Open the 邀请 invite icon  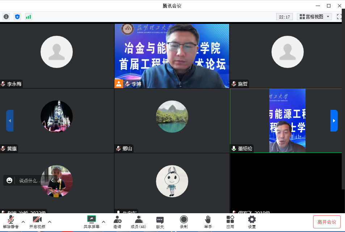coord(117,222)
